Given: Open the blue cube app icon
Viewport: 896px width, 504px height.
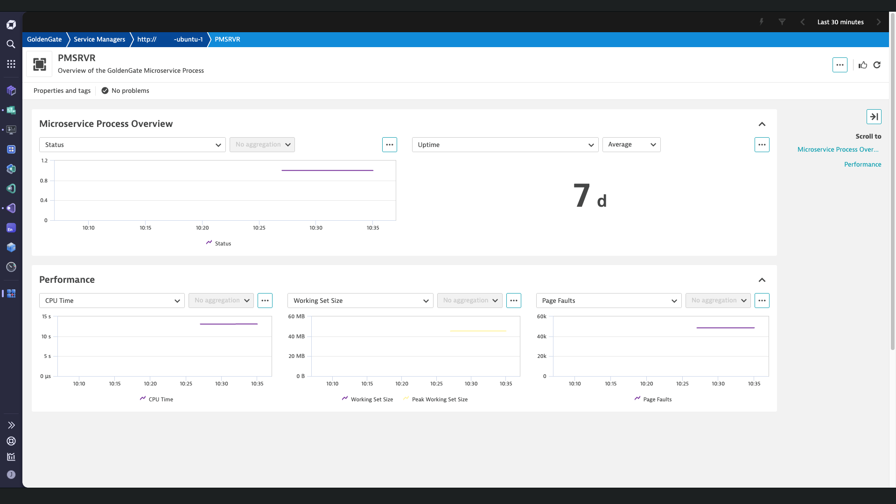Looking at the screenshot, I should point(11,247).
